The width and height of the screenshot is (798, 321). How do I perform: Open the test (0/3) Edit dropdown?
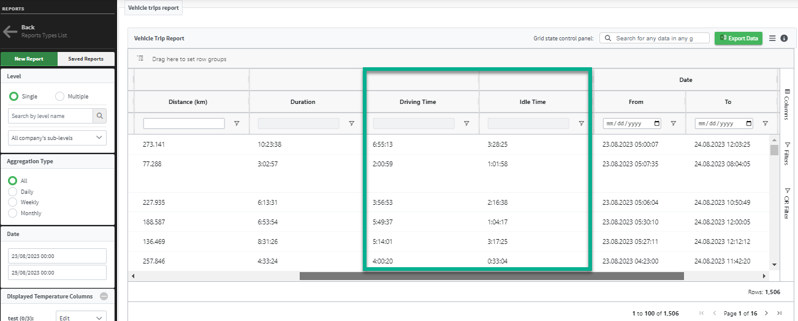click(82, 318)
